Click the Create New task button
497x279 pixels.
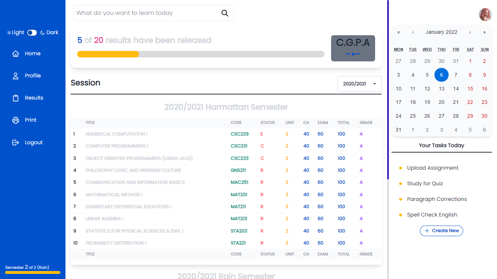pos(441,231)
